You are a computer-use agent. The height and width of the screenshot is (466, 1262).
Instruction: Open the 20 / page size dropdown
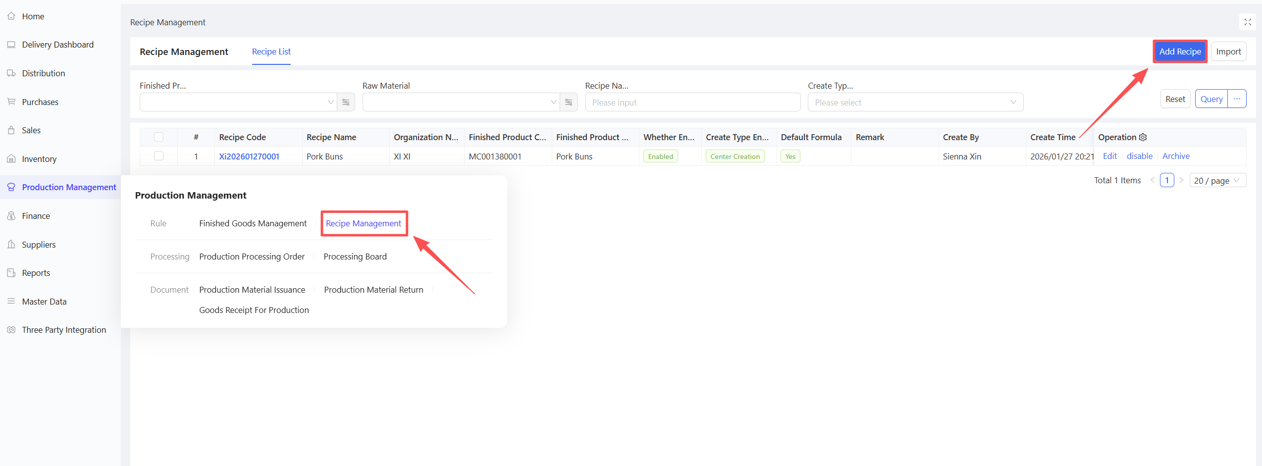(x=1217, y=181)
